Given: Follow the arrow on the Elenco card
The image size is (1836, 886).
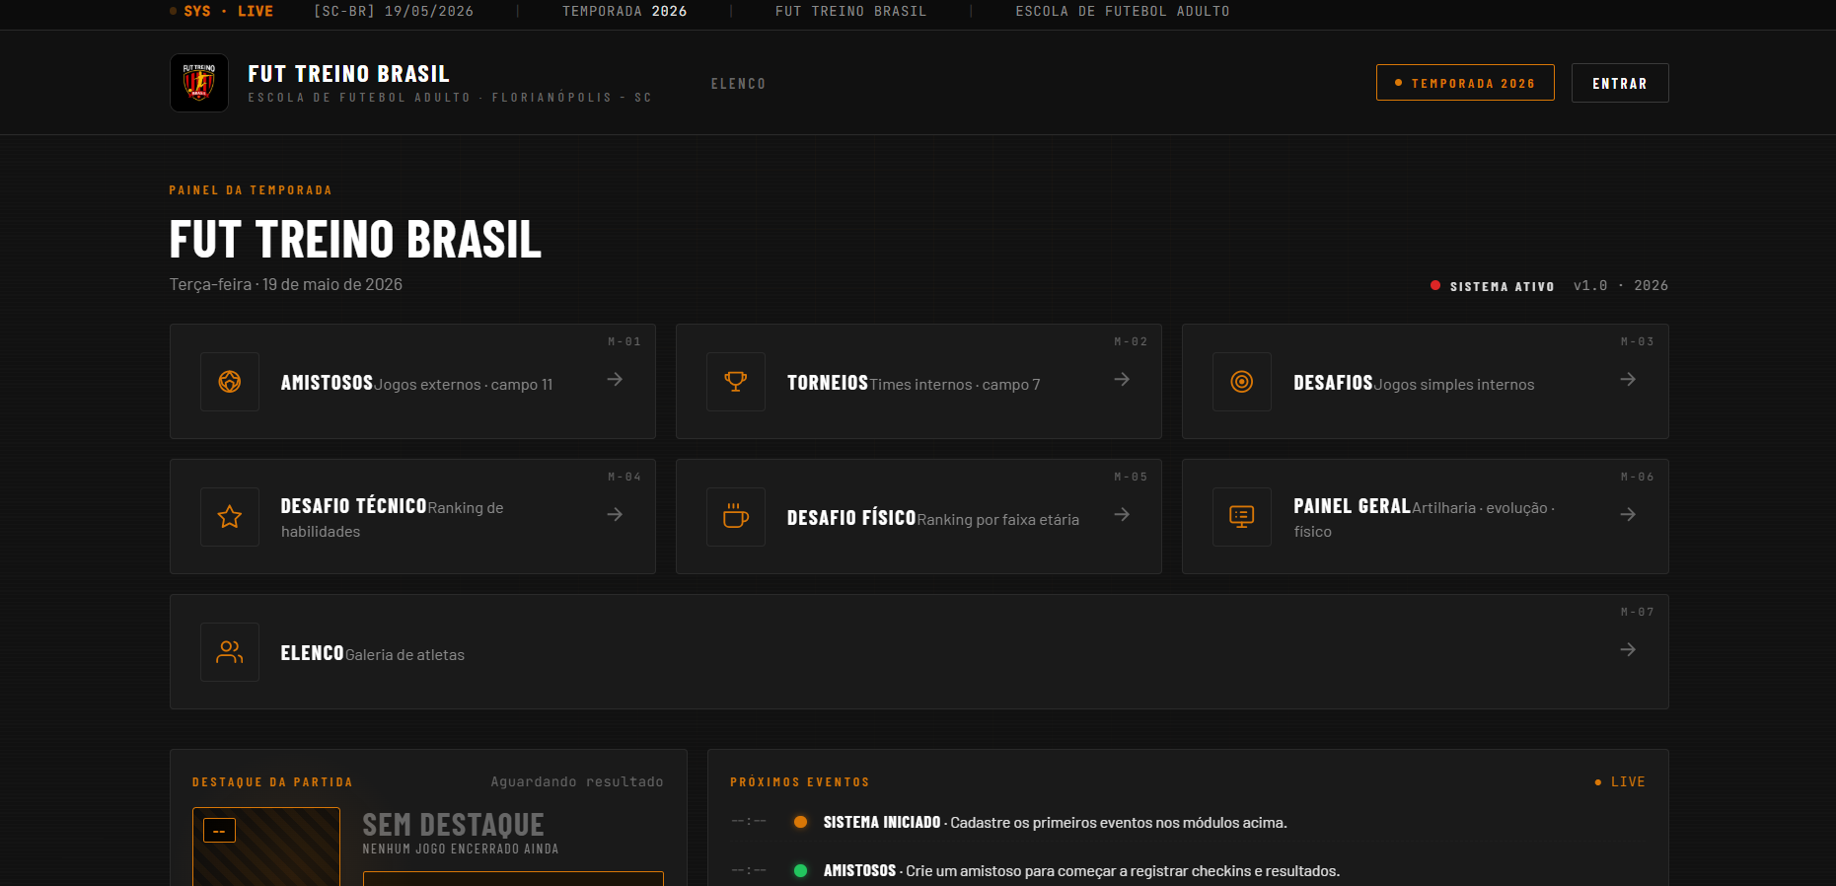Looking at the screenshot, I should pos(1628,649).
